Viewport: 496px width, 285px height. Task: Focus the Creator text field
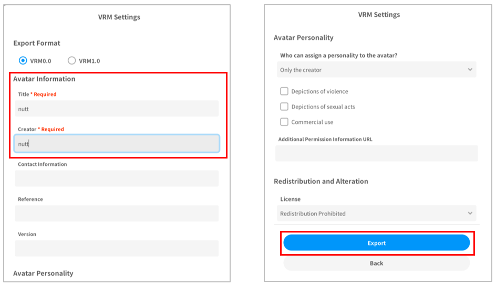[117, 144]
